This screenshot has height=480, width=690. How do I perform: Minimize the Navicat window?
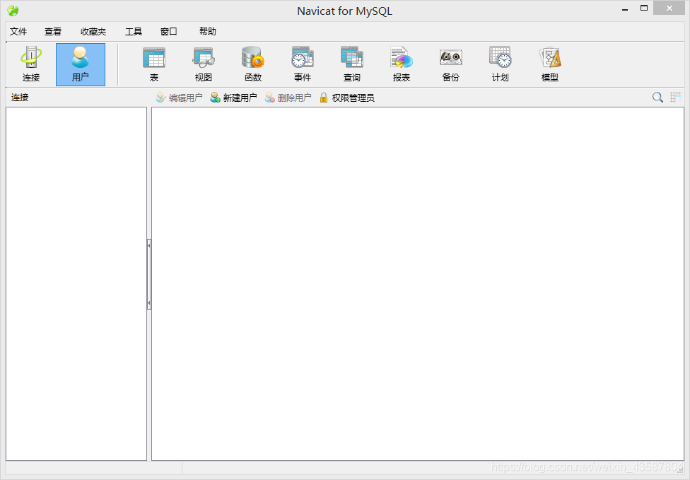pos(625,9)
